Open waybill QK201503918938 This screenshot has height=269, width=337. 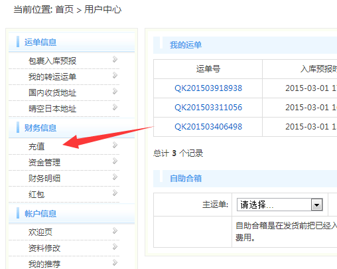click(x=208, y=88)
